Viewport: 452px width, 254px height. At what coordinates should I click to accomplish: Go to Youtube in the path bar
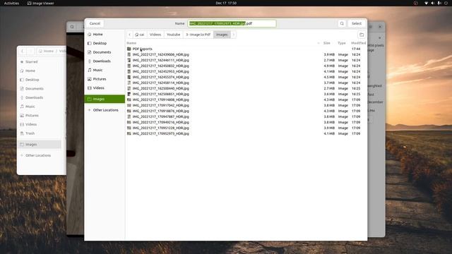(x=174, y=35)
